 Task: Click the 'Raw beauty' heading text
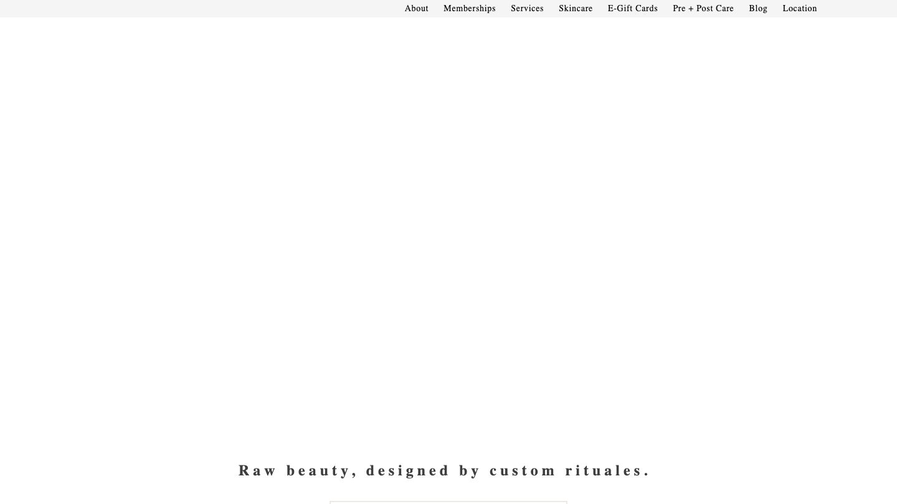click(446, 470)
